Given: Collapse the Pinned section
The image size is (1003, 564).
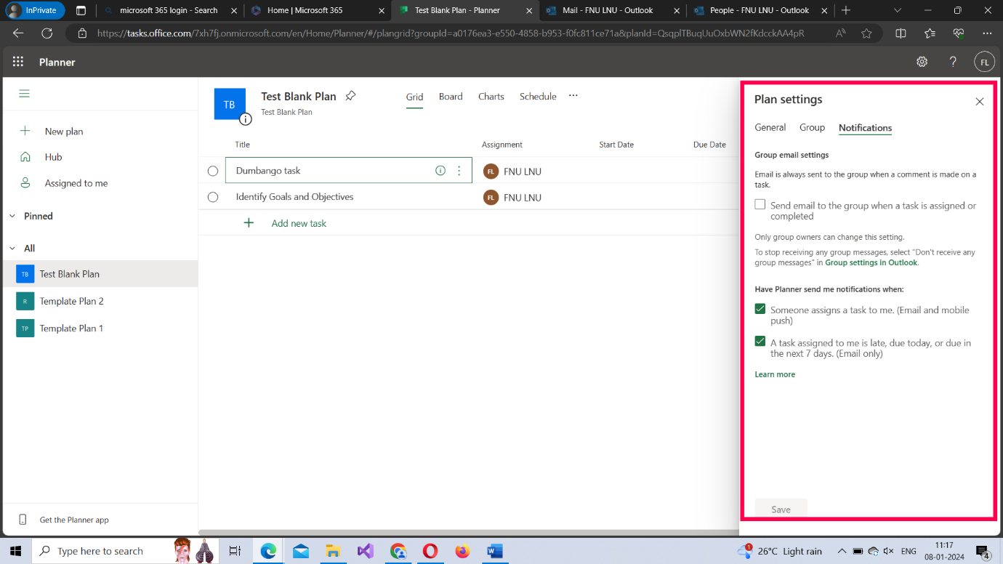Looking at the screenshot, I should [12, 216].
